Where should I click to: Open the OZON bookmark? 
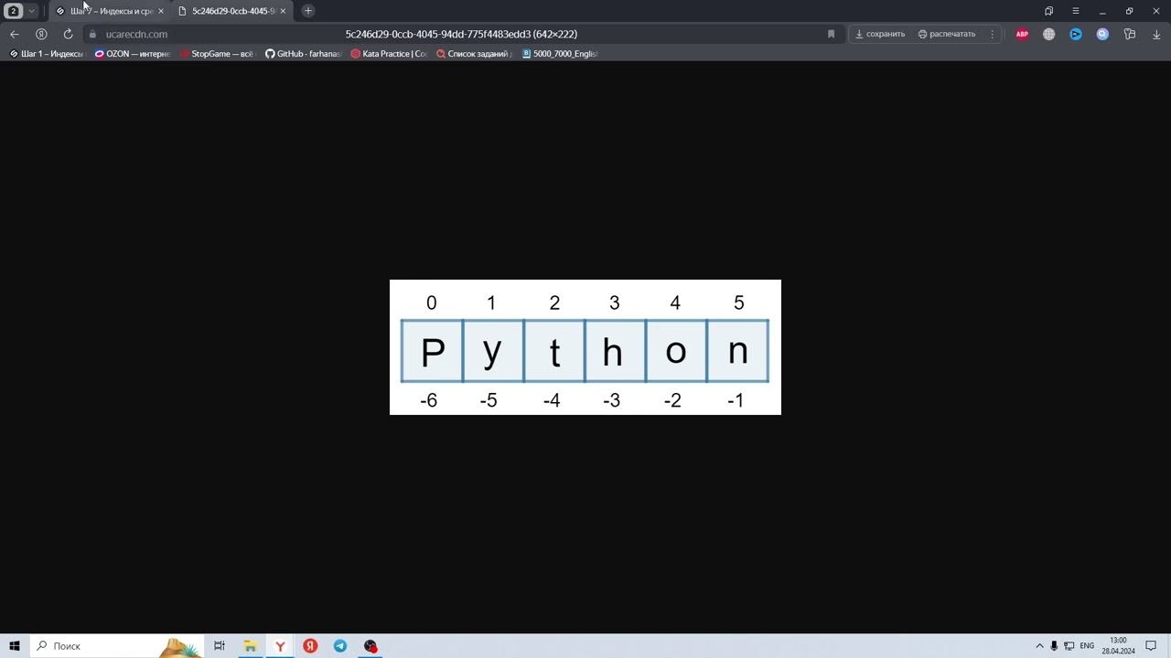click(x=133, y=54)
